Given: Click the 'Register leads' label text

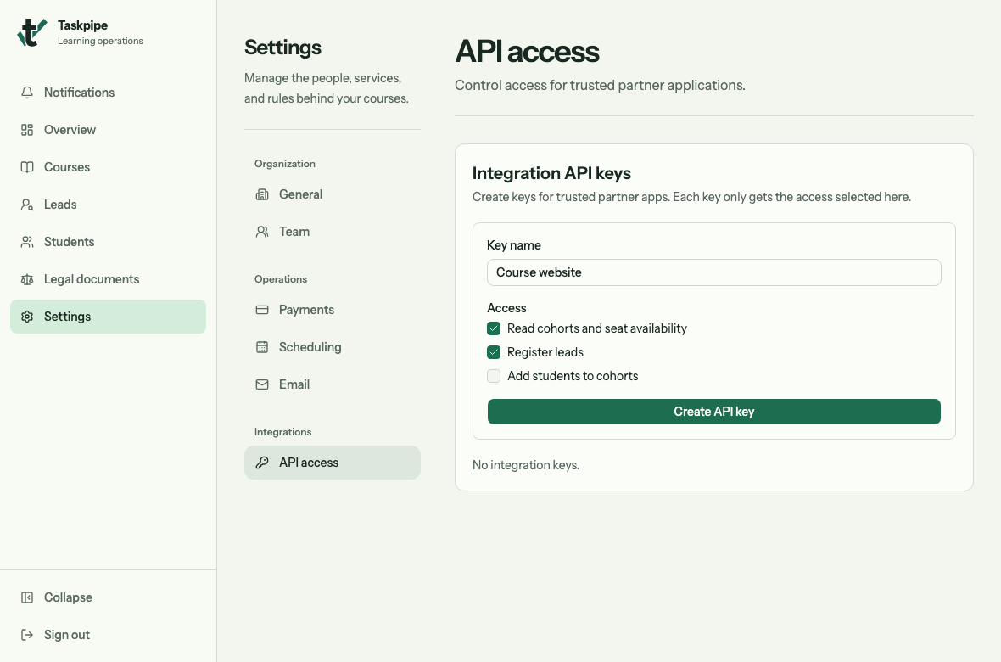Looking at the screenshot, I should coord(545,352).
